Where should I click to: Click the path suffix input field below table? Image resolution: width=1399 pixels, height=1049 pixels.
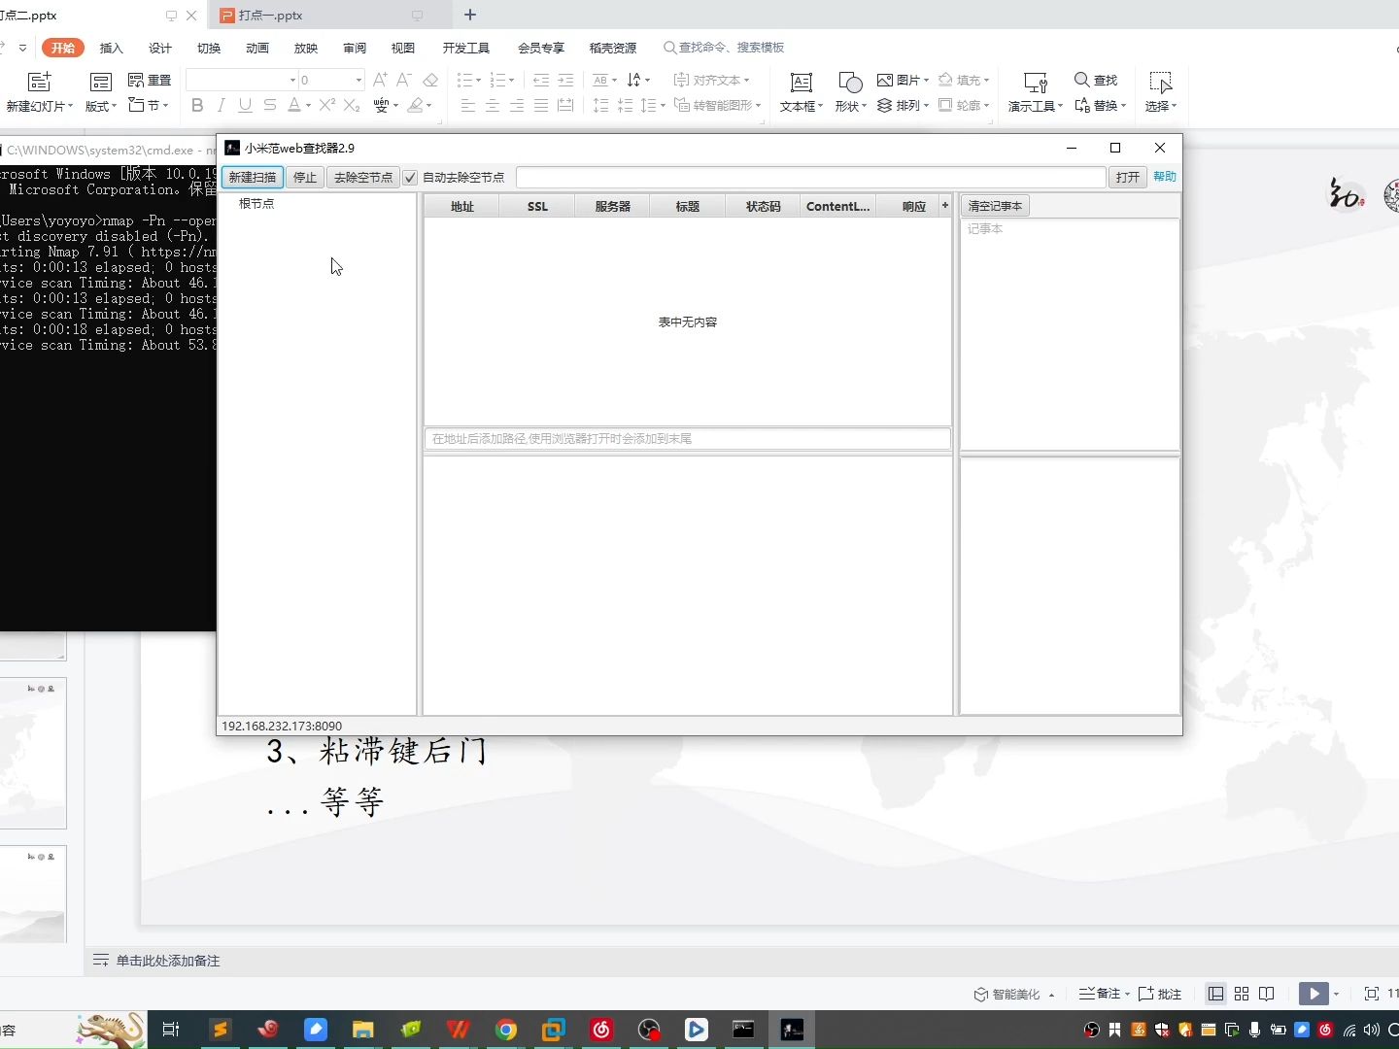point(687,439)
